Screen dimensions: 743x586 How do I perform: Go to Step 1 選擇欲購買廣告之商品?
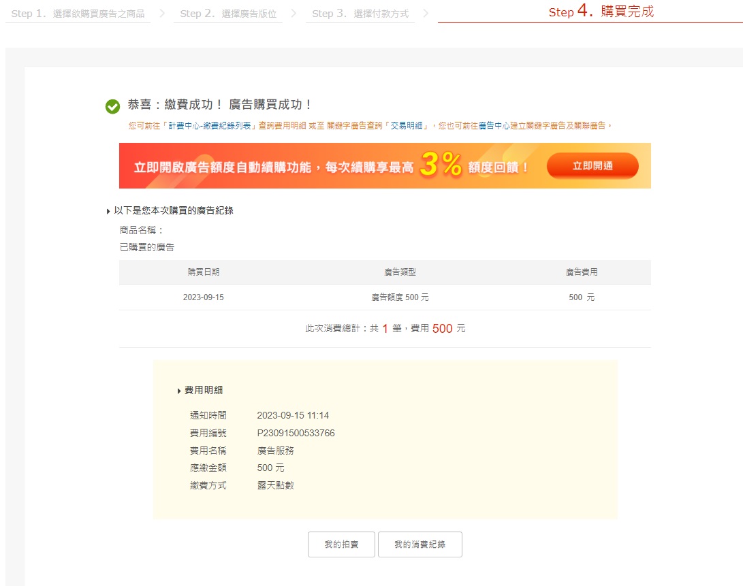pyautogui.click(x=78, y=14)
